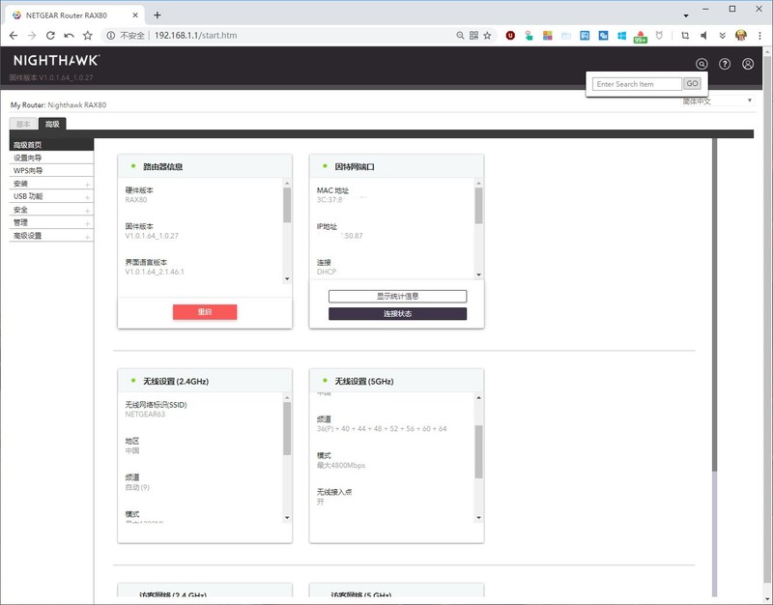773x605 pixels.
Task: Click the browser tab search dropdown arrow
Action: coord(686,15)
